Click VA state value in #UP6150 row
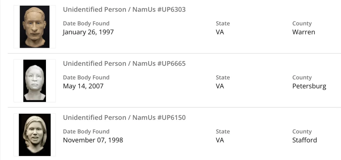This screenshot has height=160, width=341. tap(220, 140)
